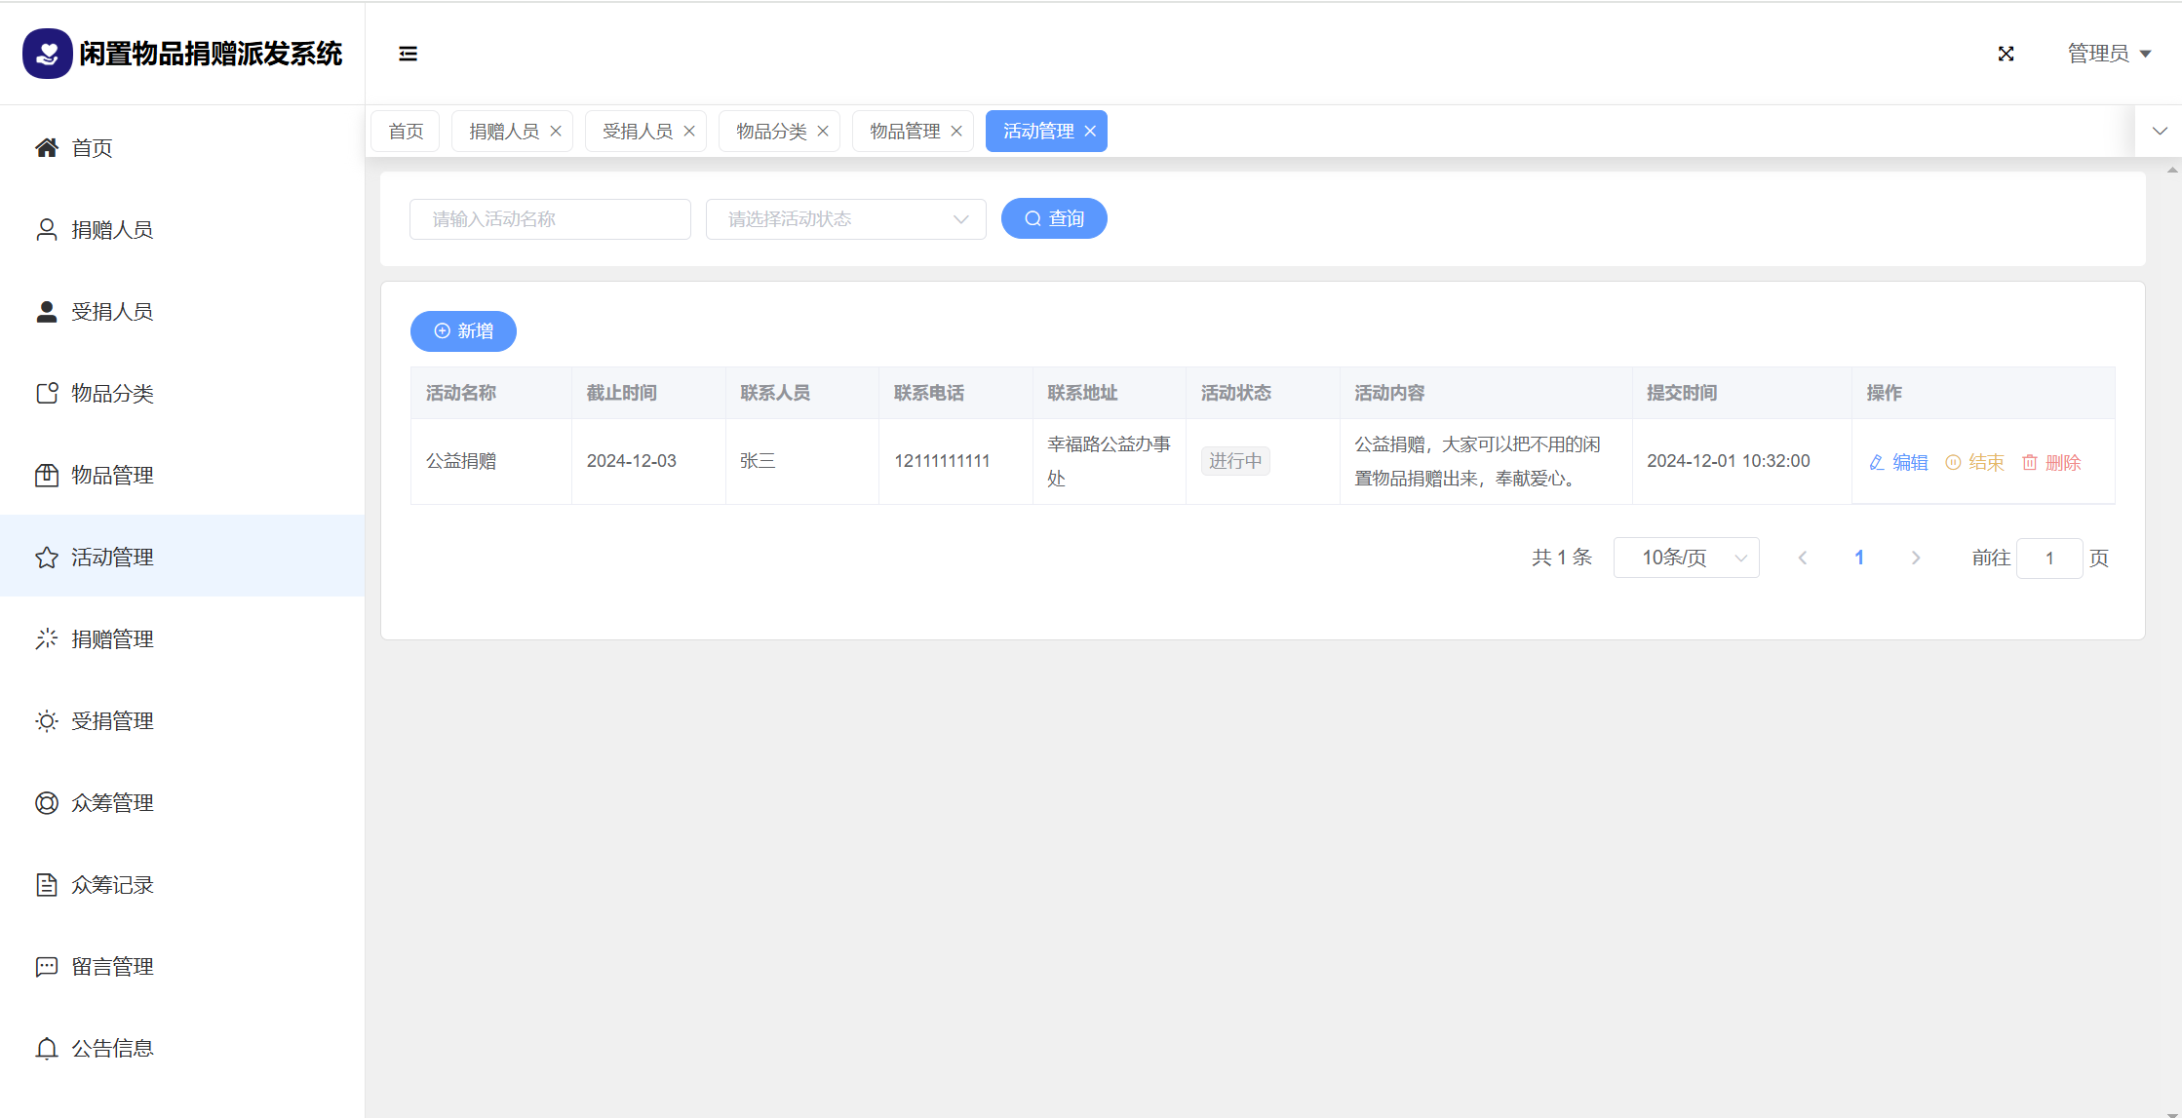Close the 捐赠人员 tab
The width and height of the screenshot is (2182, 1118).
point(556,132)
